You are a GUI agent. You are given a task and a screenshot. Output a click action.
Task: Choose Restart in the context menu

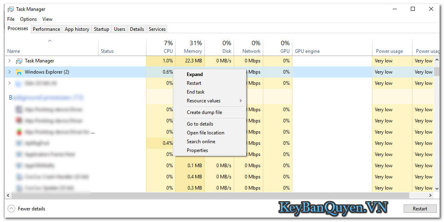pyautogui.click(x=210, y=83)
